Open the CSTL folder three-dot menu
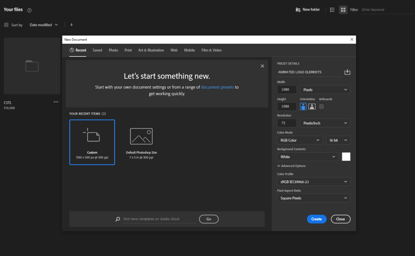 (56, 102)
